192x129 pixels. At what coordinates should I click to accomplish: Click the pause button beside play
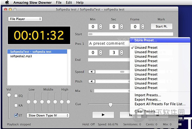coord(131,115)
